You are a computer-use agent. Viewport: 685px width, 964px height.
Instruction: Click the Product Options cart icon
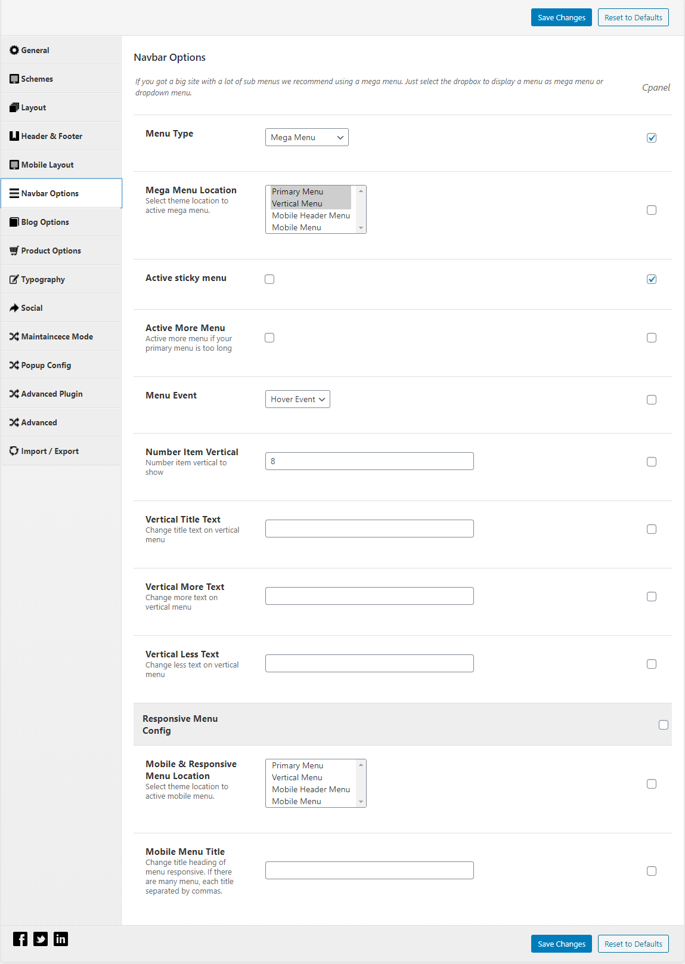tap(14, 251)
